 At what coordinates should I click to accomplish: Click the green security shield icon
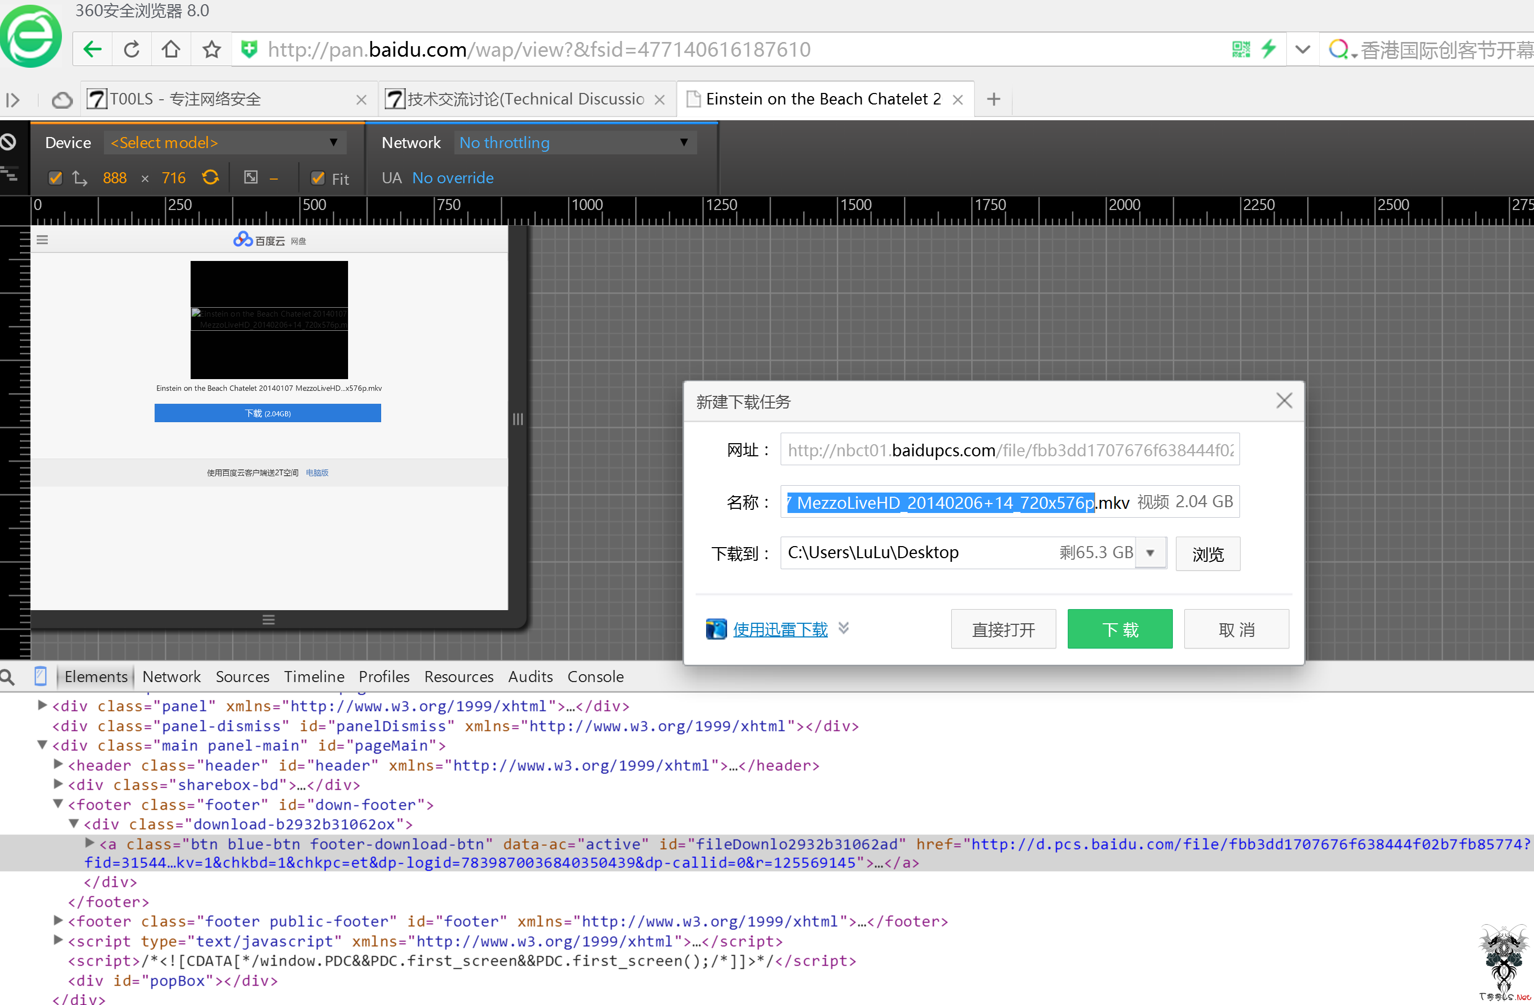(249, 50)
